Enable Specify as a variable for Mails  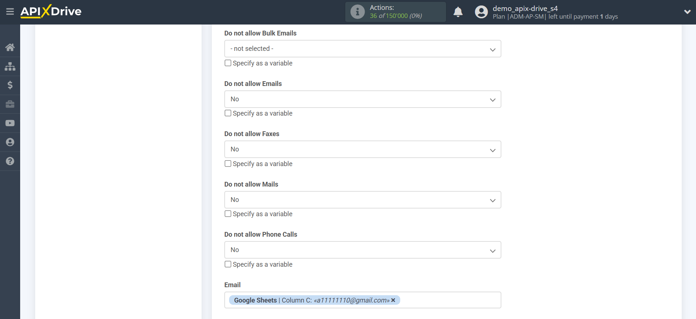pos(228,214)
